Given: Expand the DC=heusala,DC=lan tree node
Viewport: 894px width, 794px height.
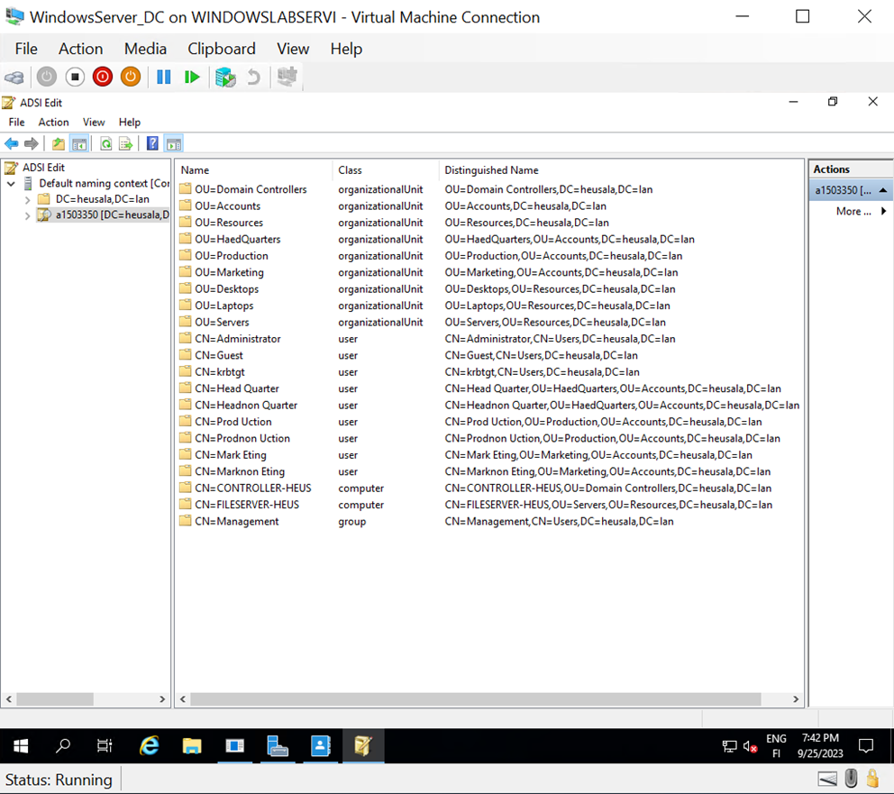Looking at the screenshot, I should tap(27, 198).
